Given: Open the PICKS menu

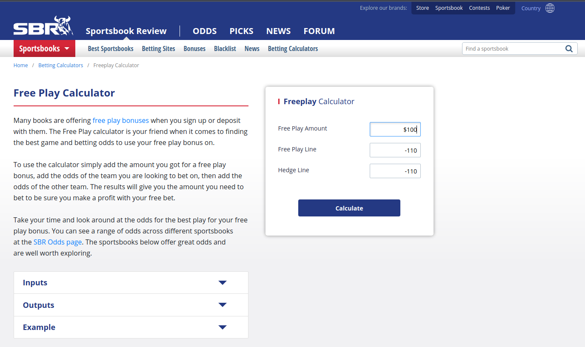Looking at the screenshot, I should click(241, 31).
